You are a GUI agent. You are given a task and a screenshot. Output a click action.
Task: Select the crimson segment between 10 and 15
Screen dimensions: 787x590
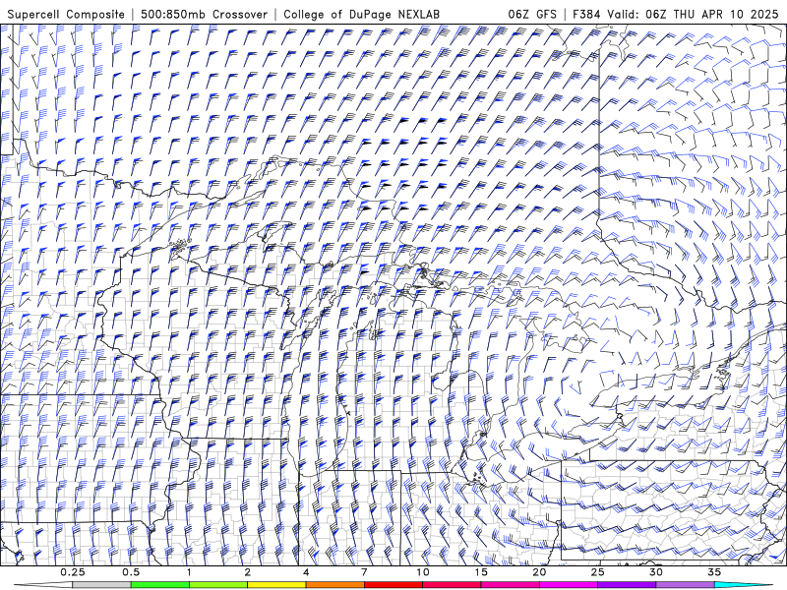[452, 585]
